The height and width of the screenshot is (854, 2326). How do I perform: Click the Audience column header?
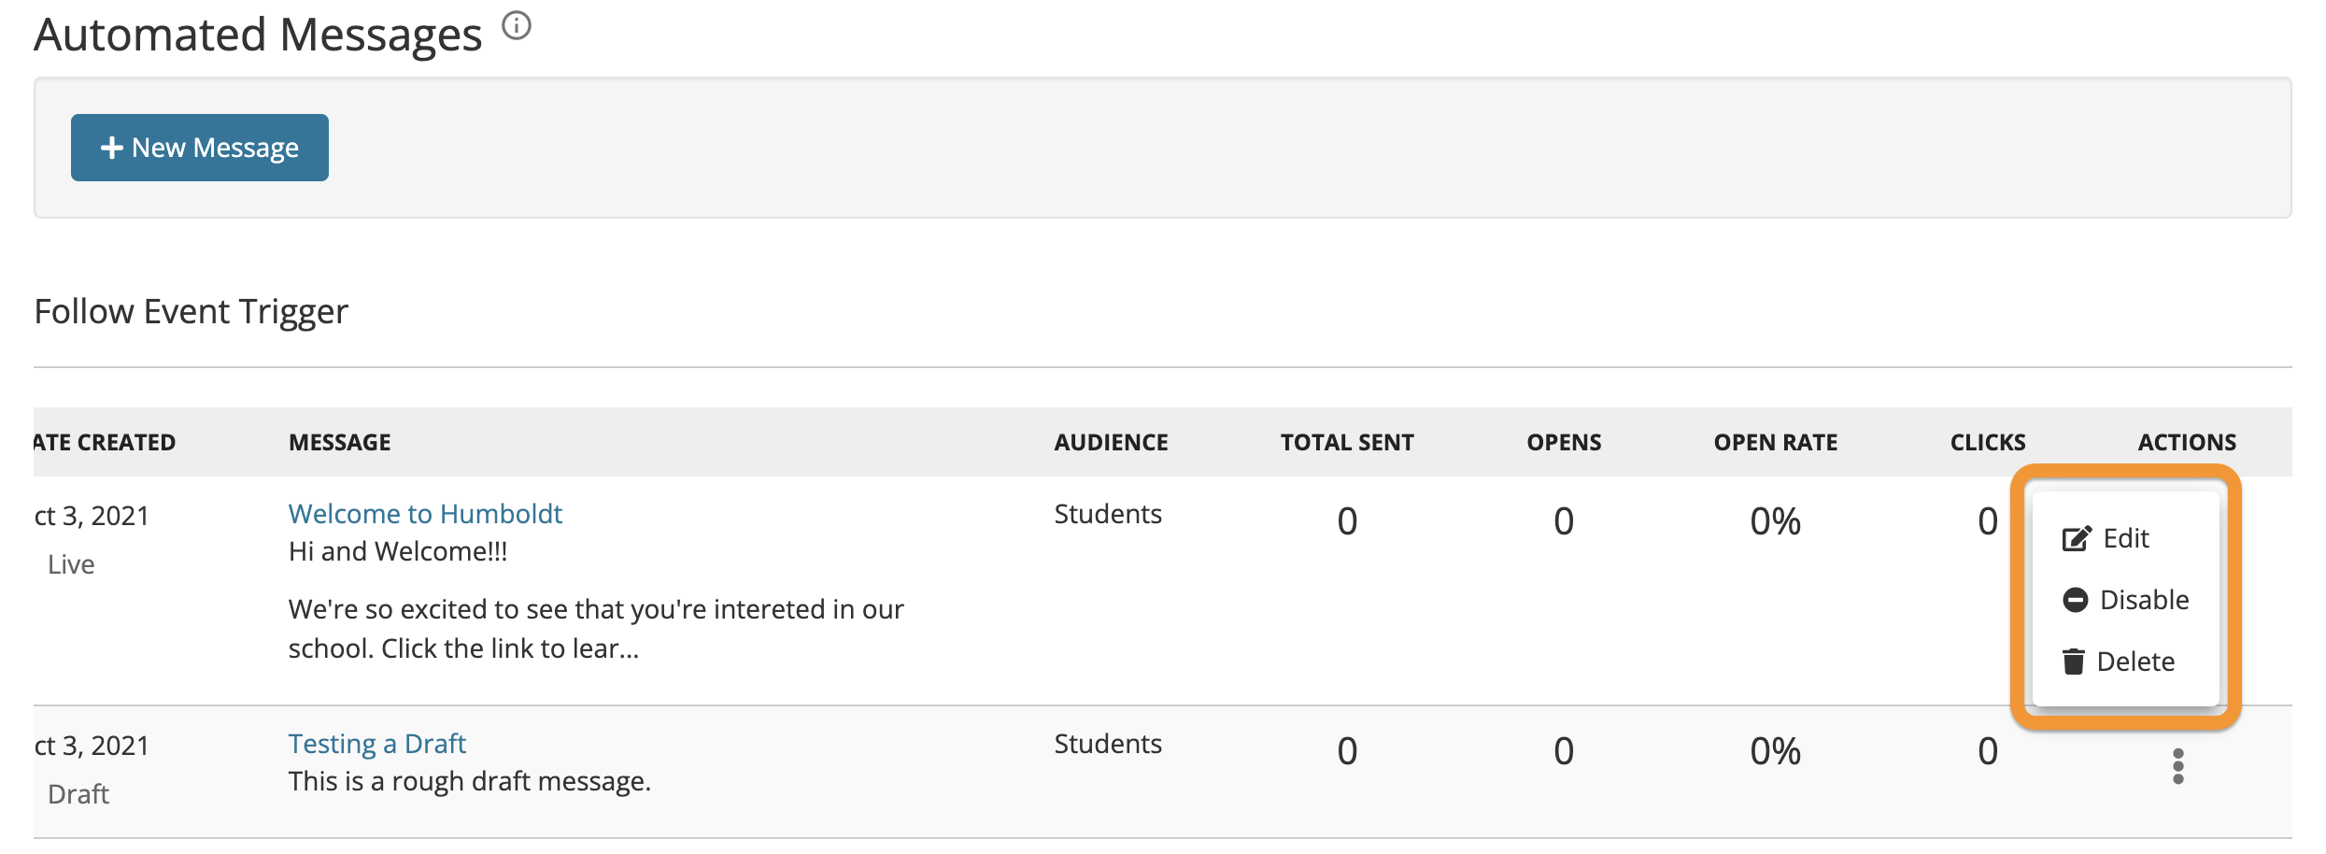click(1111, 443)
